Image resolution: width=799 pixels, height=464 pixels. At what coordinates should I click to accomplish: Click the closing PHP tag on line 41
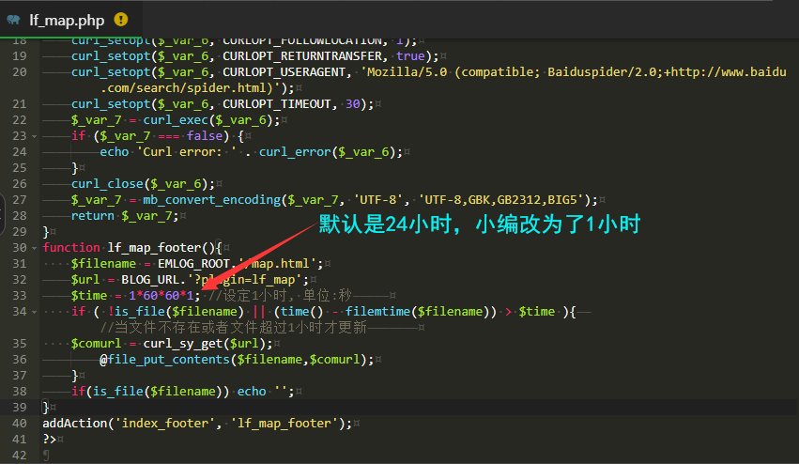pyautogui.click(x=49, y=439)
